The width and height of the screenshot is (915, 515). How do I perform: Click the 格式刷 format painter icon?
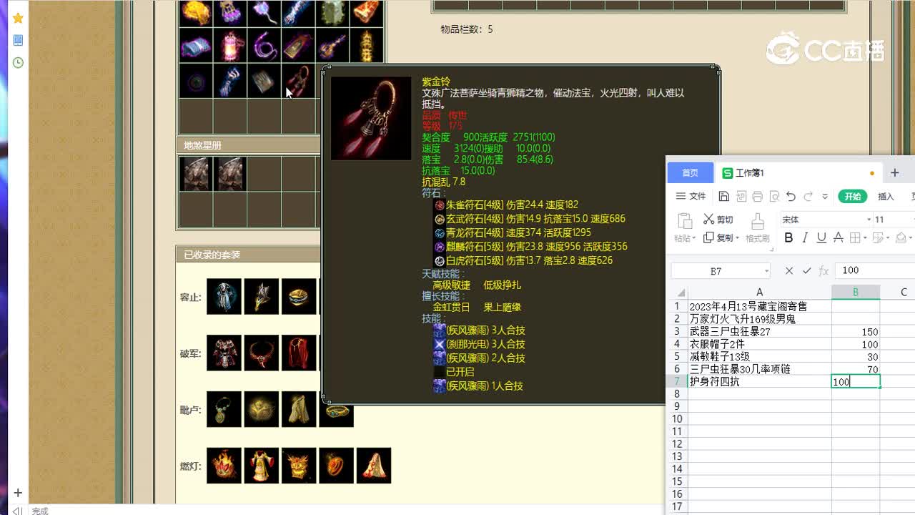coord(758,220)
